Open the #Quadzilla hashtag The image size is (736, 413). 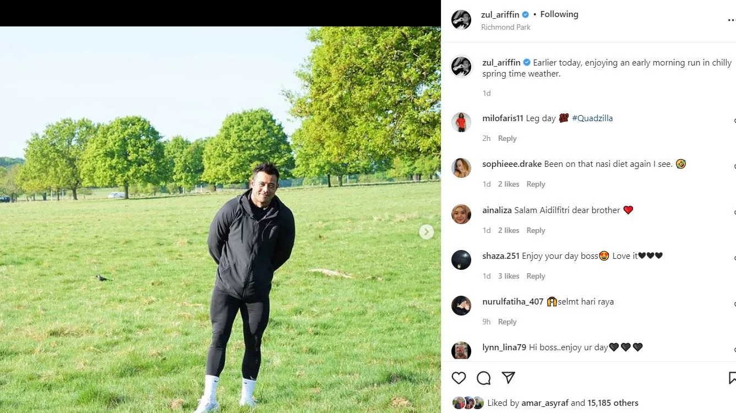[592, 118]
